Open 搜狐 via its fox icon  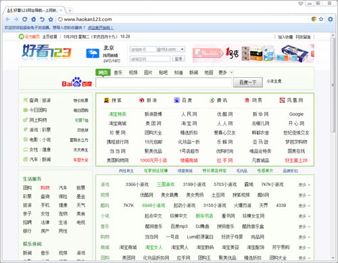[106, 100]
